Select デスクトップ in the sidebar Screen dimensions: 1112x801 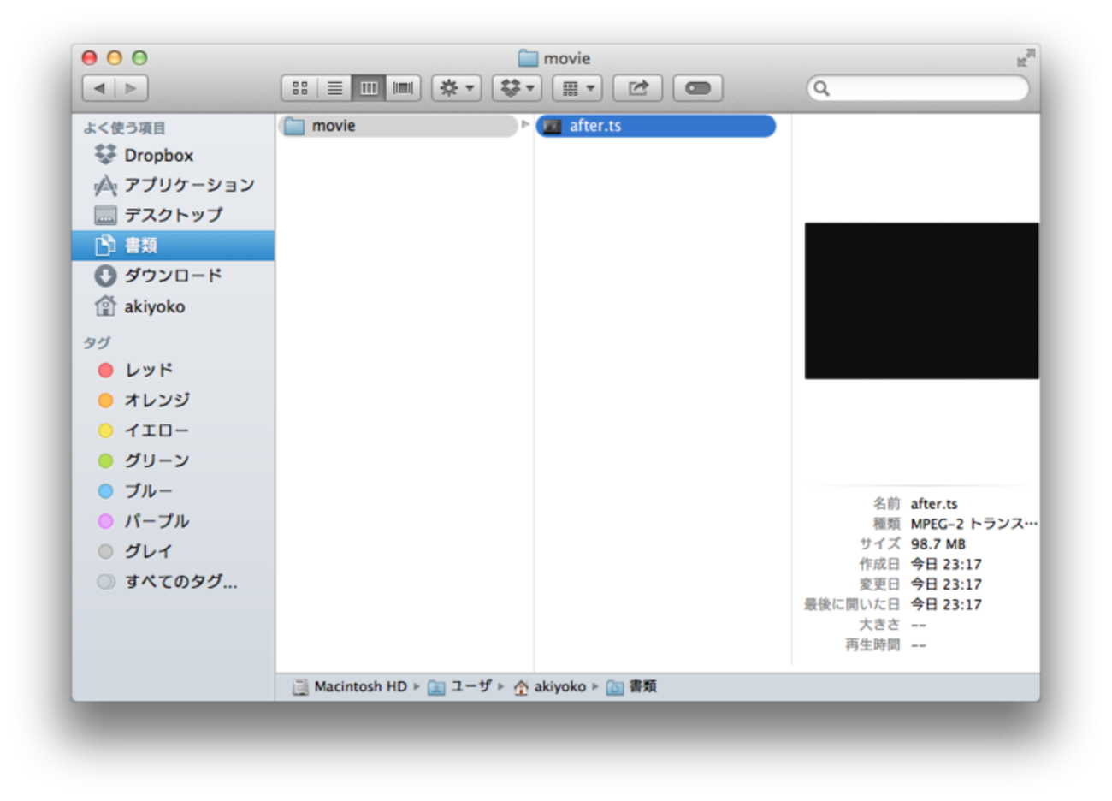pyautogui.click(x=173, y=215)
